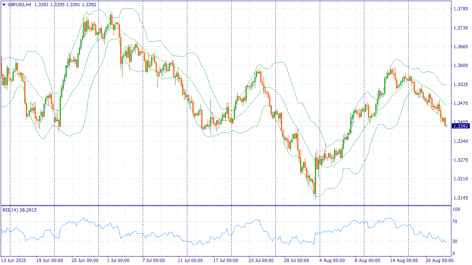Click the RSI level 70 label
This screenshot has height=265, width=472.
pos(455,222)
